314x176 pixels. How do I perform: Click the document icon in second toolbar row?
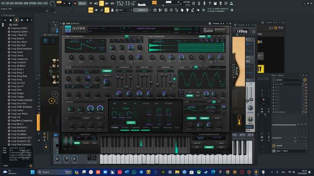[182, 10]
